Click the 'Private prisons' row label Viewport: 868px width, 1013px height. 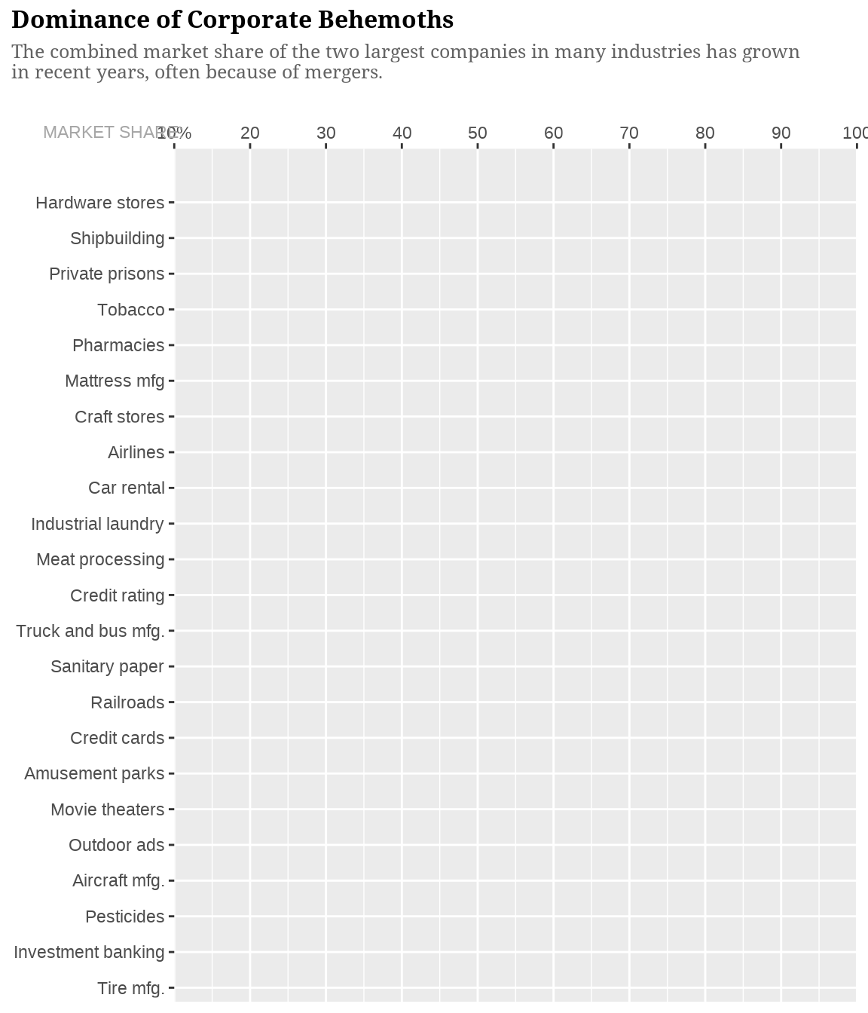106,274
